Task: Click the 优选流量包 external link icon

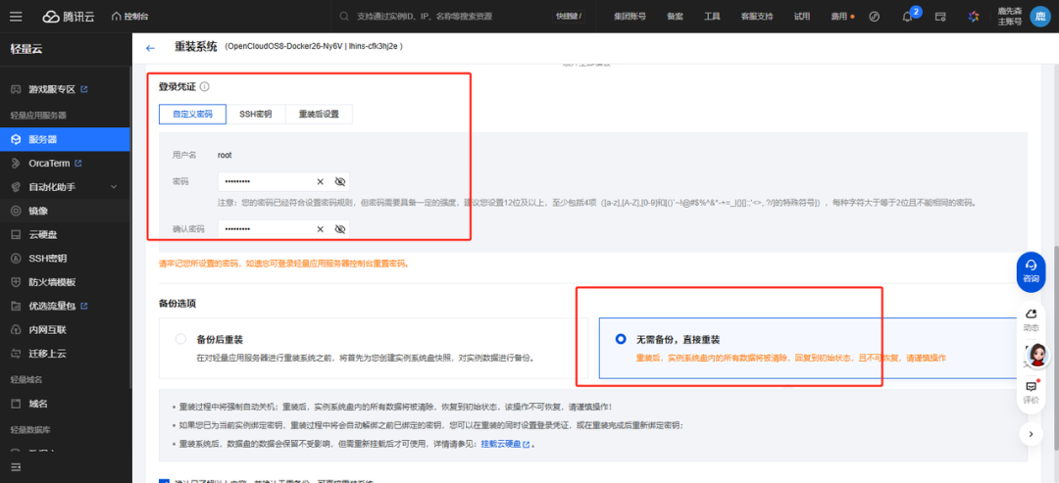Action: click(x=84, y=306)
